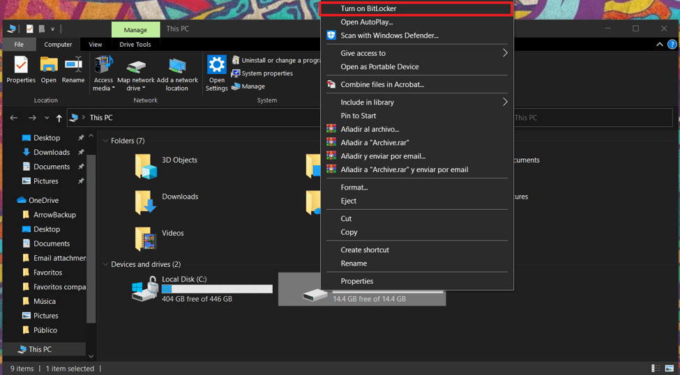680x375 pixels.
Task: Open the 3D Objects folder icon
Action: 146,166
